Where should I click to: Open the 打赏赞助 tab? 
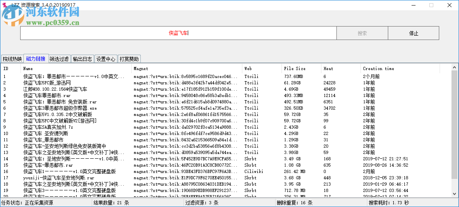pos(129,59)
